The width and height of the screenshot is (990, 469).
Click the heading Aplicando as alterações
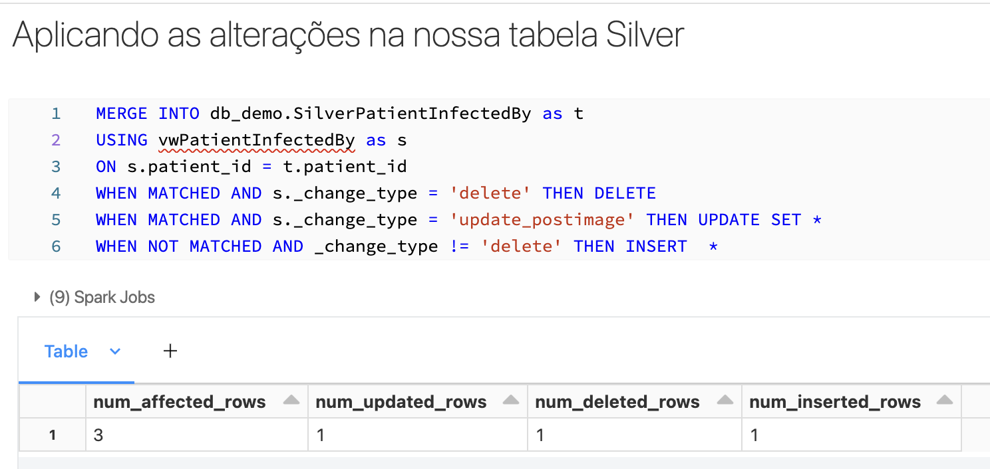pos(348,35)
